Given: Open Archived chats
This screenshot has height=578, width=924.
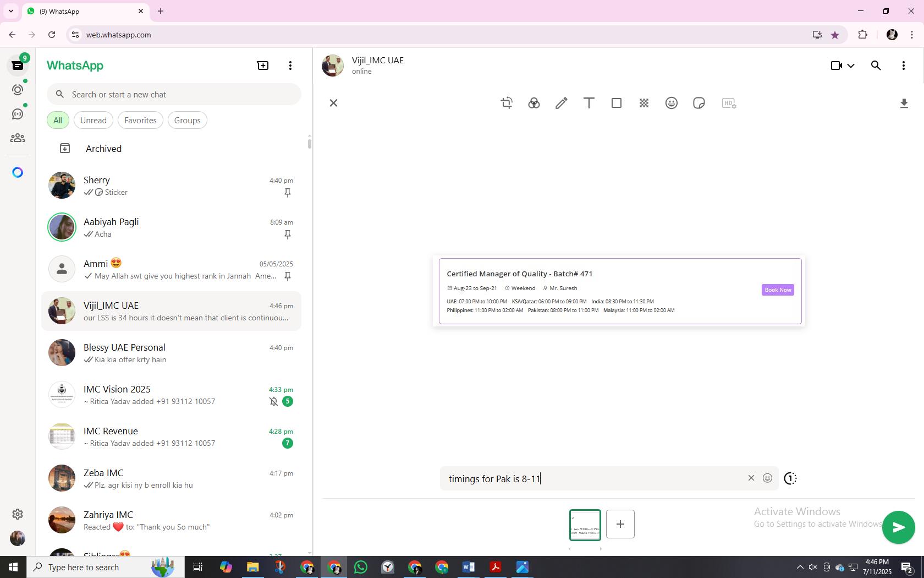Looking at the screenshot, I should tap(172, 149).
